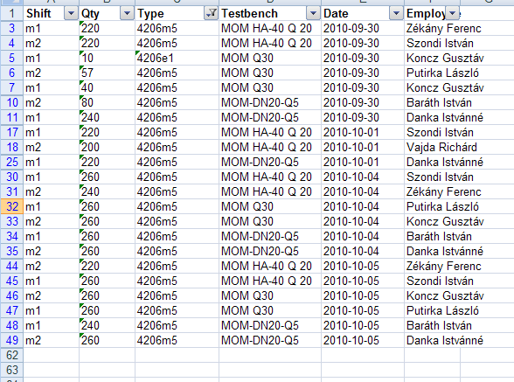514x382 pixels.
Task: Click the Zékány Ferenc cell in row 3
Action: (443, 28)
